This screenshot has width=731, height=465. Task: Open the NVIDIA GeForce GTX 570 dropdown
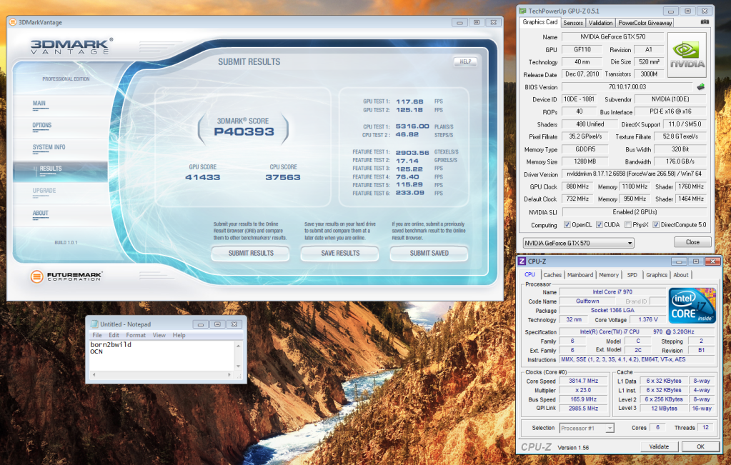(x=579, y=243)
